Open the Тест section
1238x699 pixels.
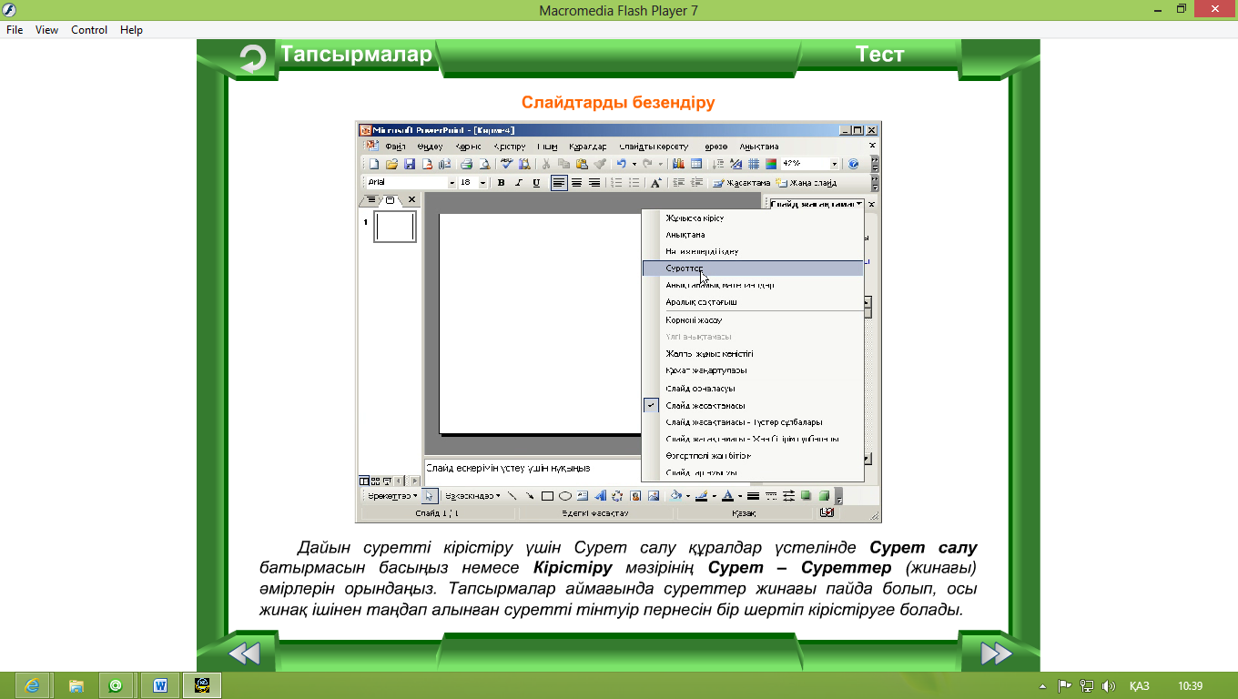(x=879, y=55)
